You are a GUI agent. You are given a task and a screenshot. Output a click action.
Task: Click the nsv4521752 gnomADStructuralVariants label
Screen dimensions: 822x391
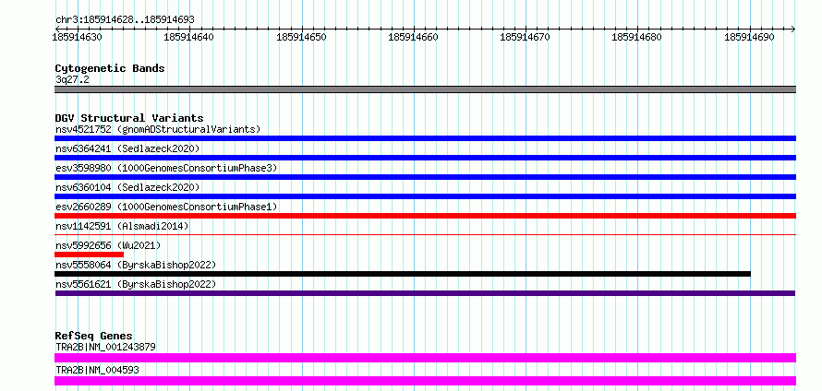click(158, 129)
